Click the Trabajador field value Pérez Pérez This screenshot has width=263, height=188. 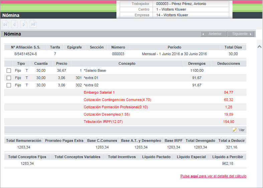(x=181, y=4)
